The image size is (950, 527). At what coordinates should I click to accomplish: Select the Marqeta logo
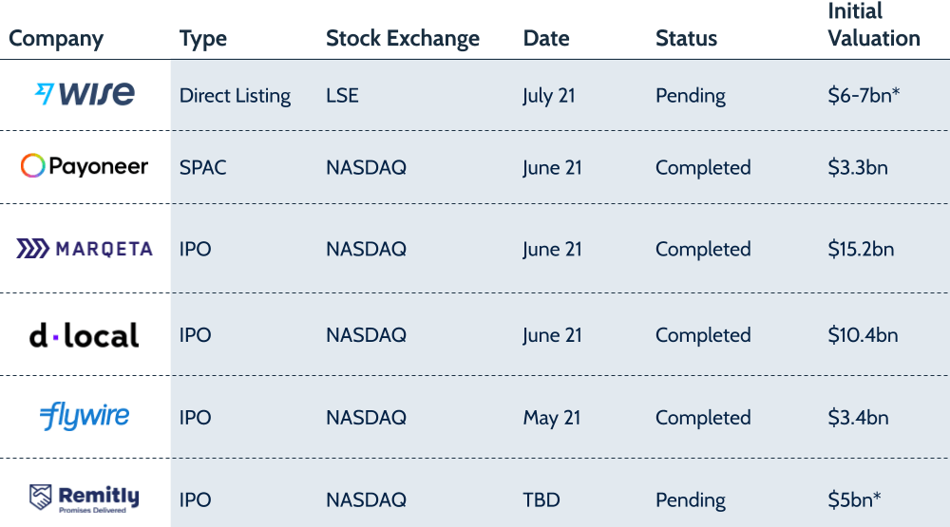85,249
